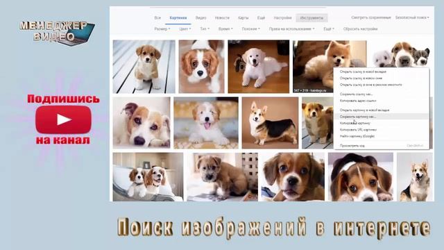Toggle the 'Инструменты' button
444x250 pixels.
(x=311, y=18)
